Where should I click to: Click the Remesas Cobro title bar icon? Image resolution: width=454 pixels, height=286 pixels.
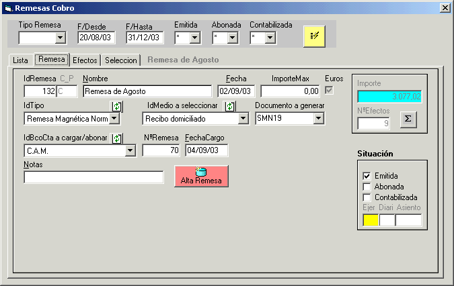(x=8, y=8)
